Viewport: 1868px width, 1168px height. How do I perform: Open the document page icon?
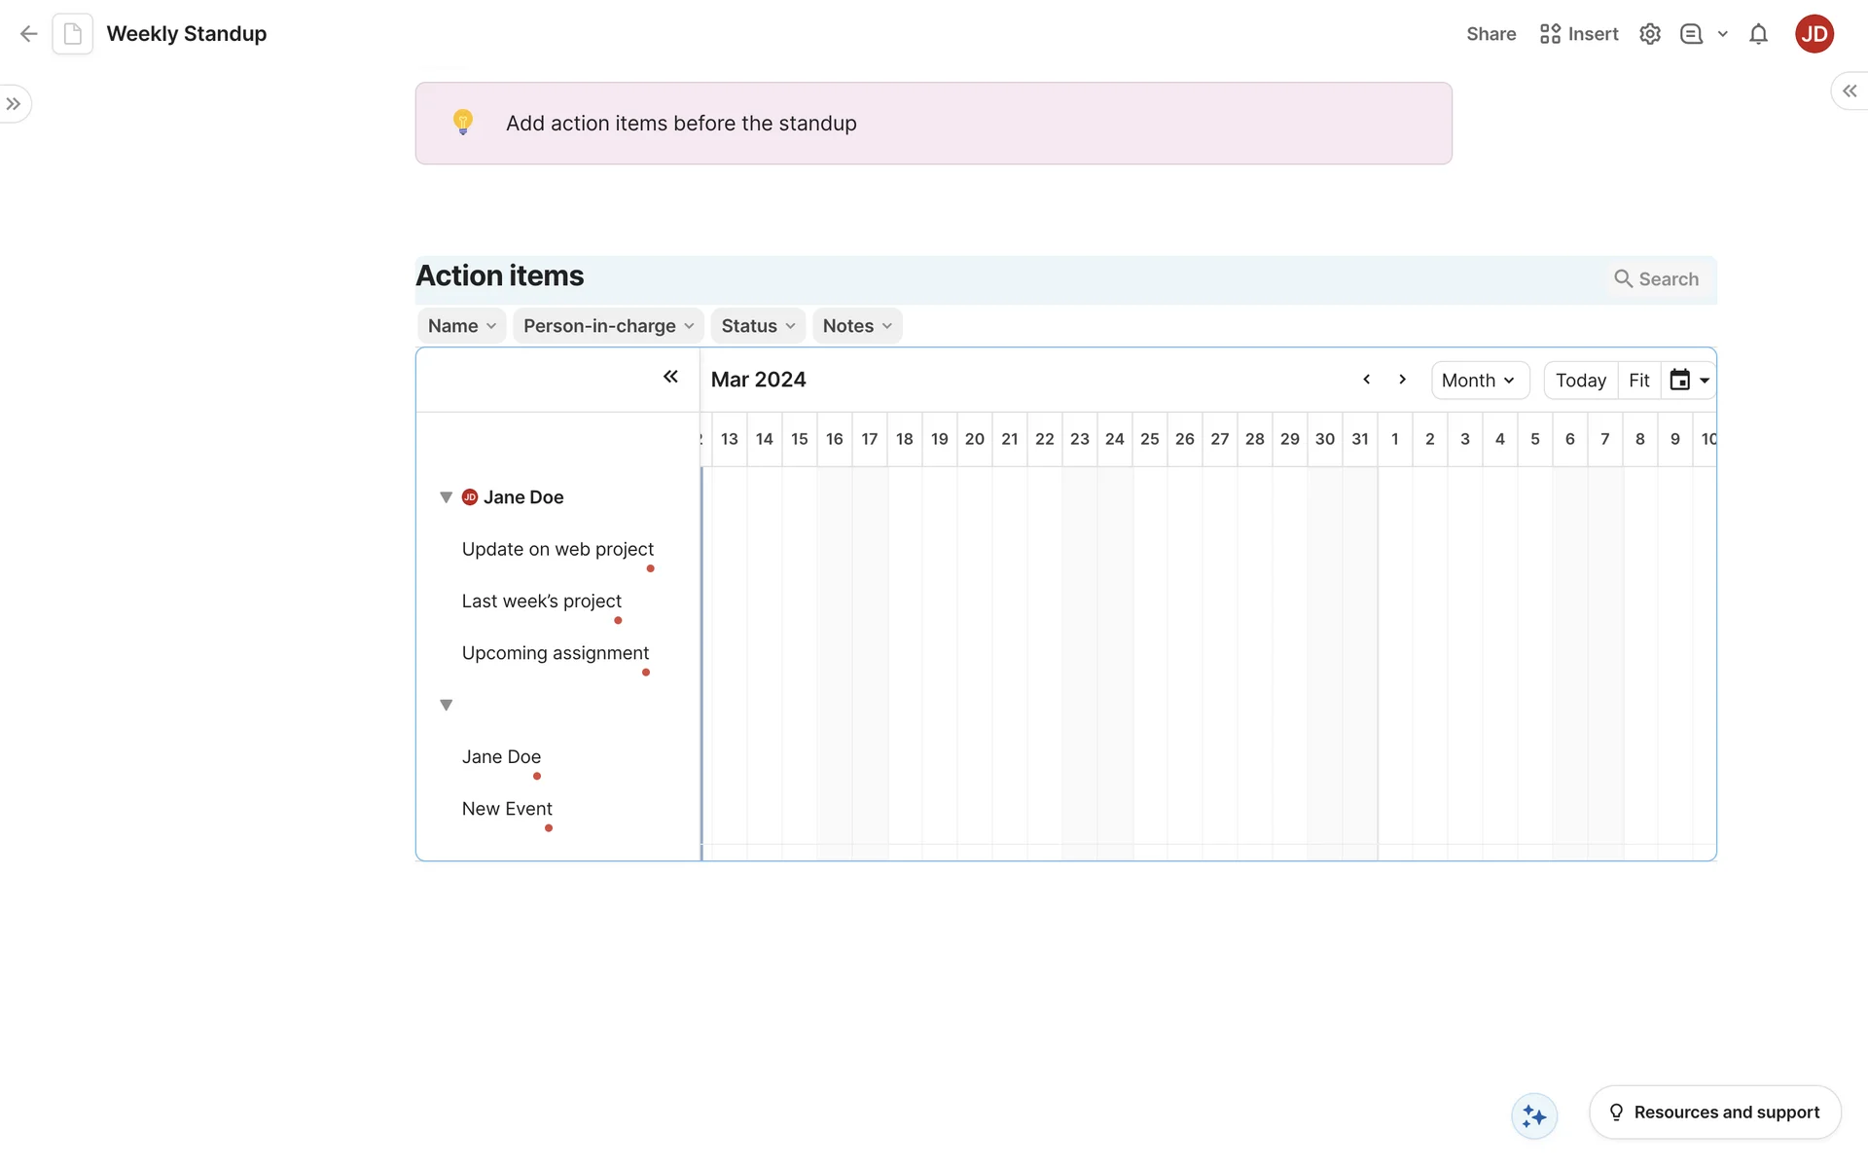pyautogui.click(x=72, y=34)
